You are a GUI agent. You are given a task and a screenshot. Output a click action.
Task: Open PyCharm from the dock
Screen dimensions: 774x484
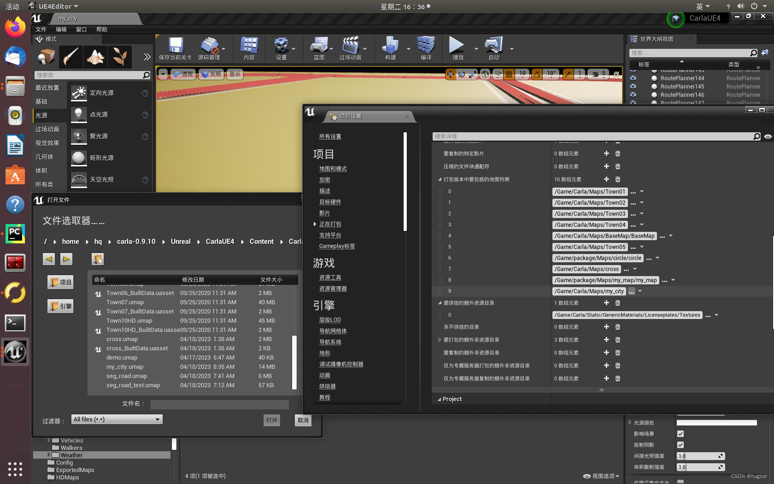click(x=15, y=234)
